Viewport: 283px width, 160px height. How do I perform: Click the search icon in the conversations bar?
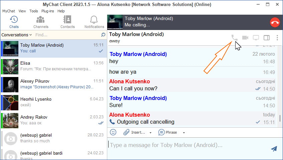pyautogui.click(x=103, y=35)
